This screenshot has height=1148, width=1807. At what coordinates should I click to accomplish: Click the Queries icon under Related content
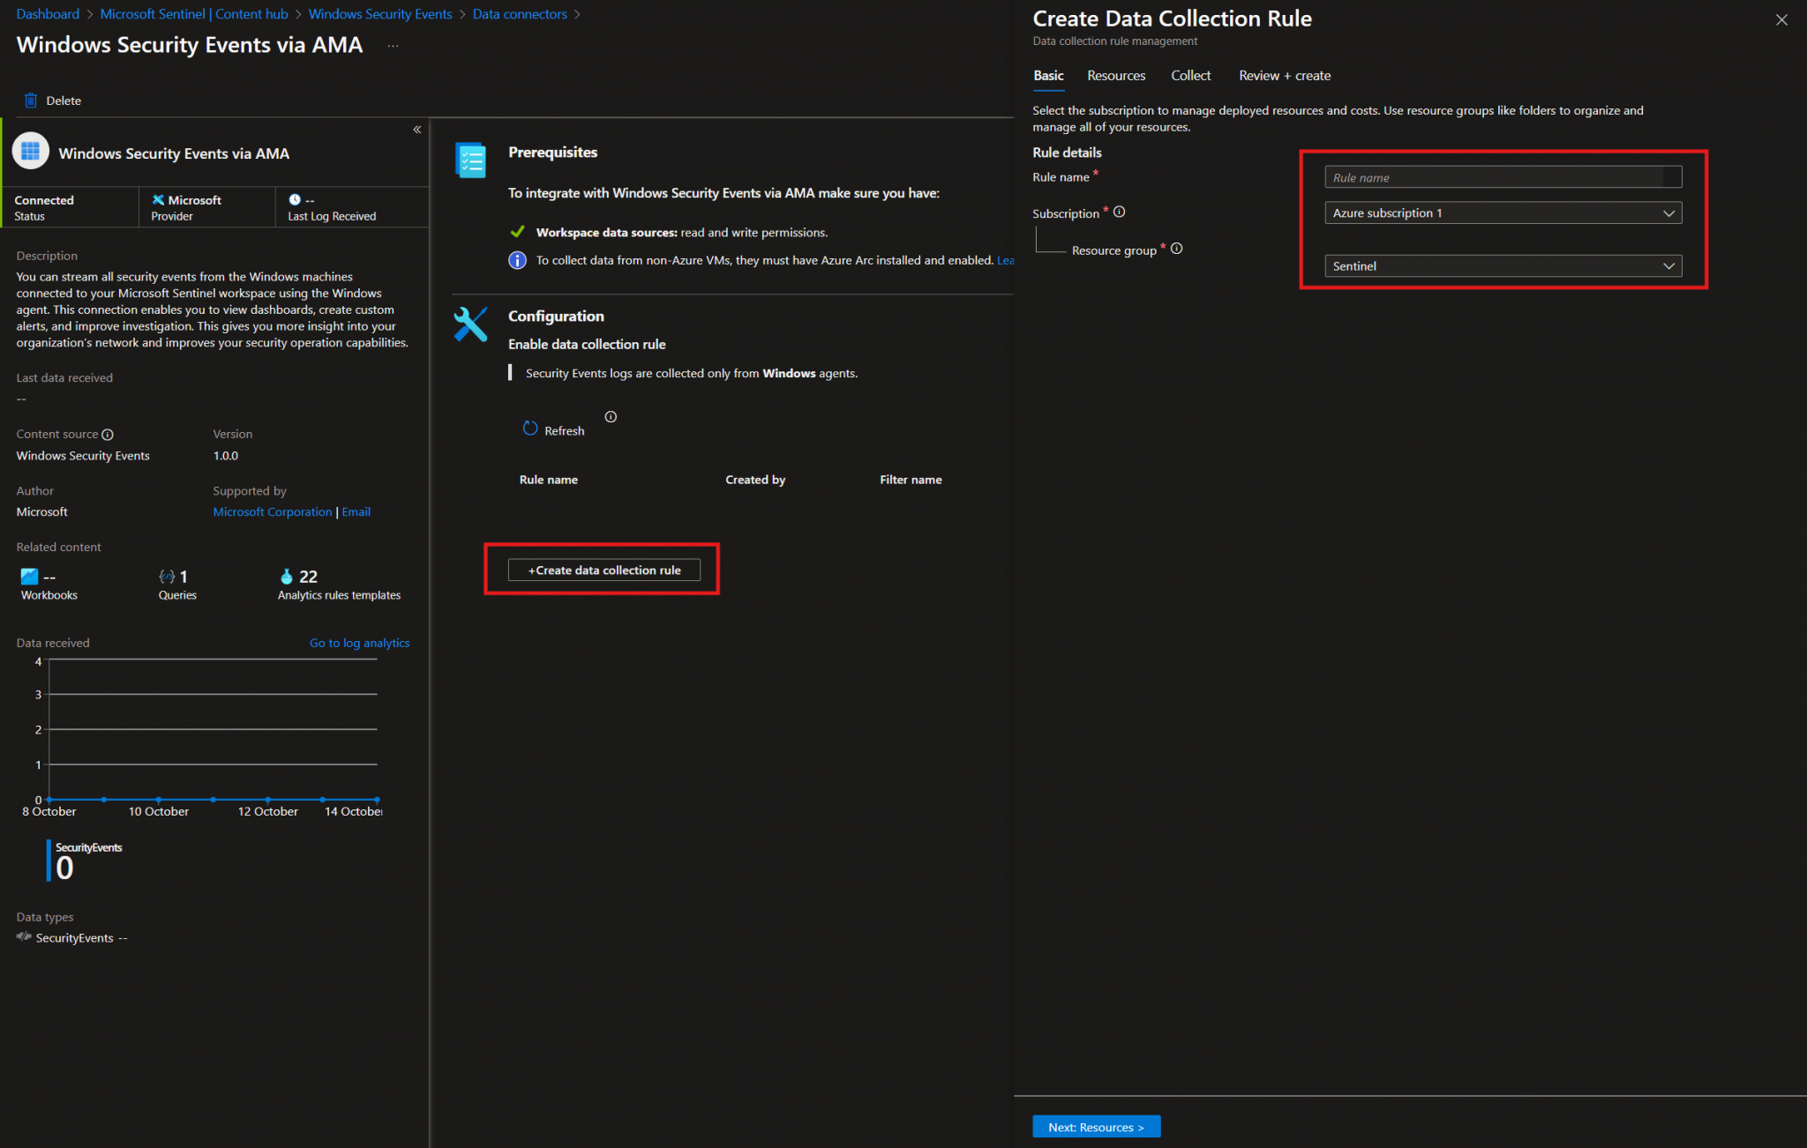[x=167, y=577]
